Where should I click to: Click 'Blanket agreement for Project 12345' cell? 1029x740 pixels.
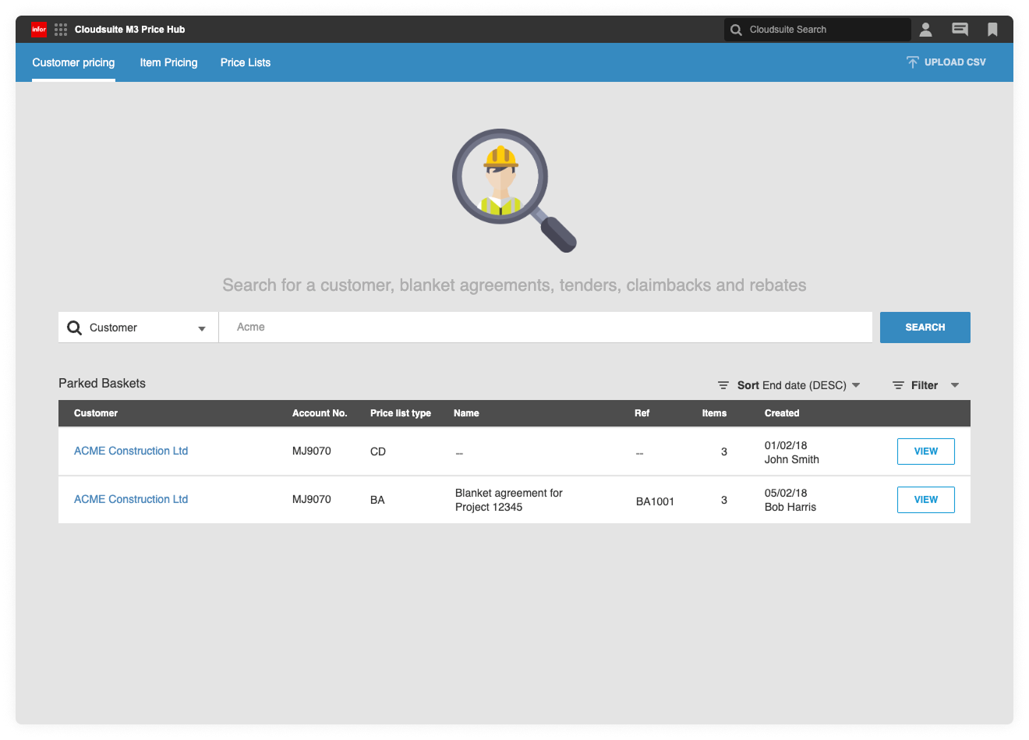(x=509, y=500)
